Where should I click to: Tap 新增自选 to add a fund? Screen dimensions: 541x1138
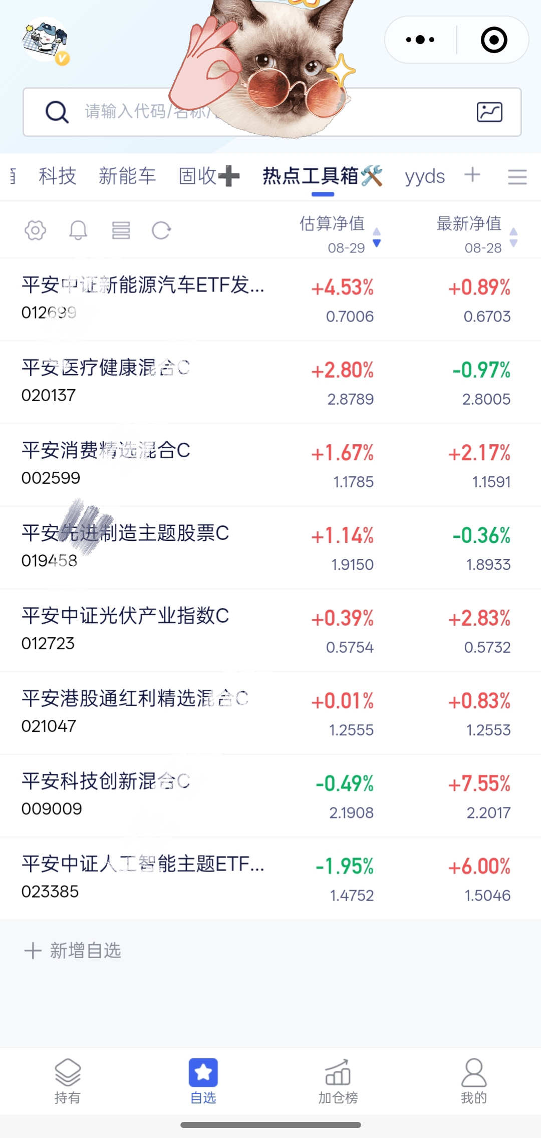pos(73,950)
